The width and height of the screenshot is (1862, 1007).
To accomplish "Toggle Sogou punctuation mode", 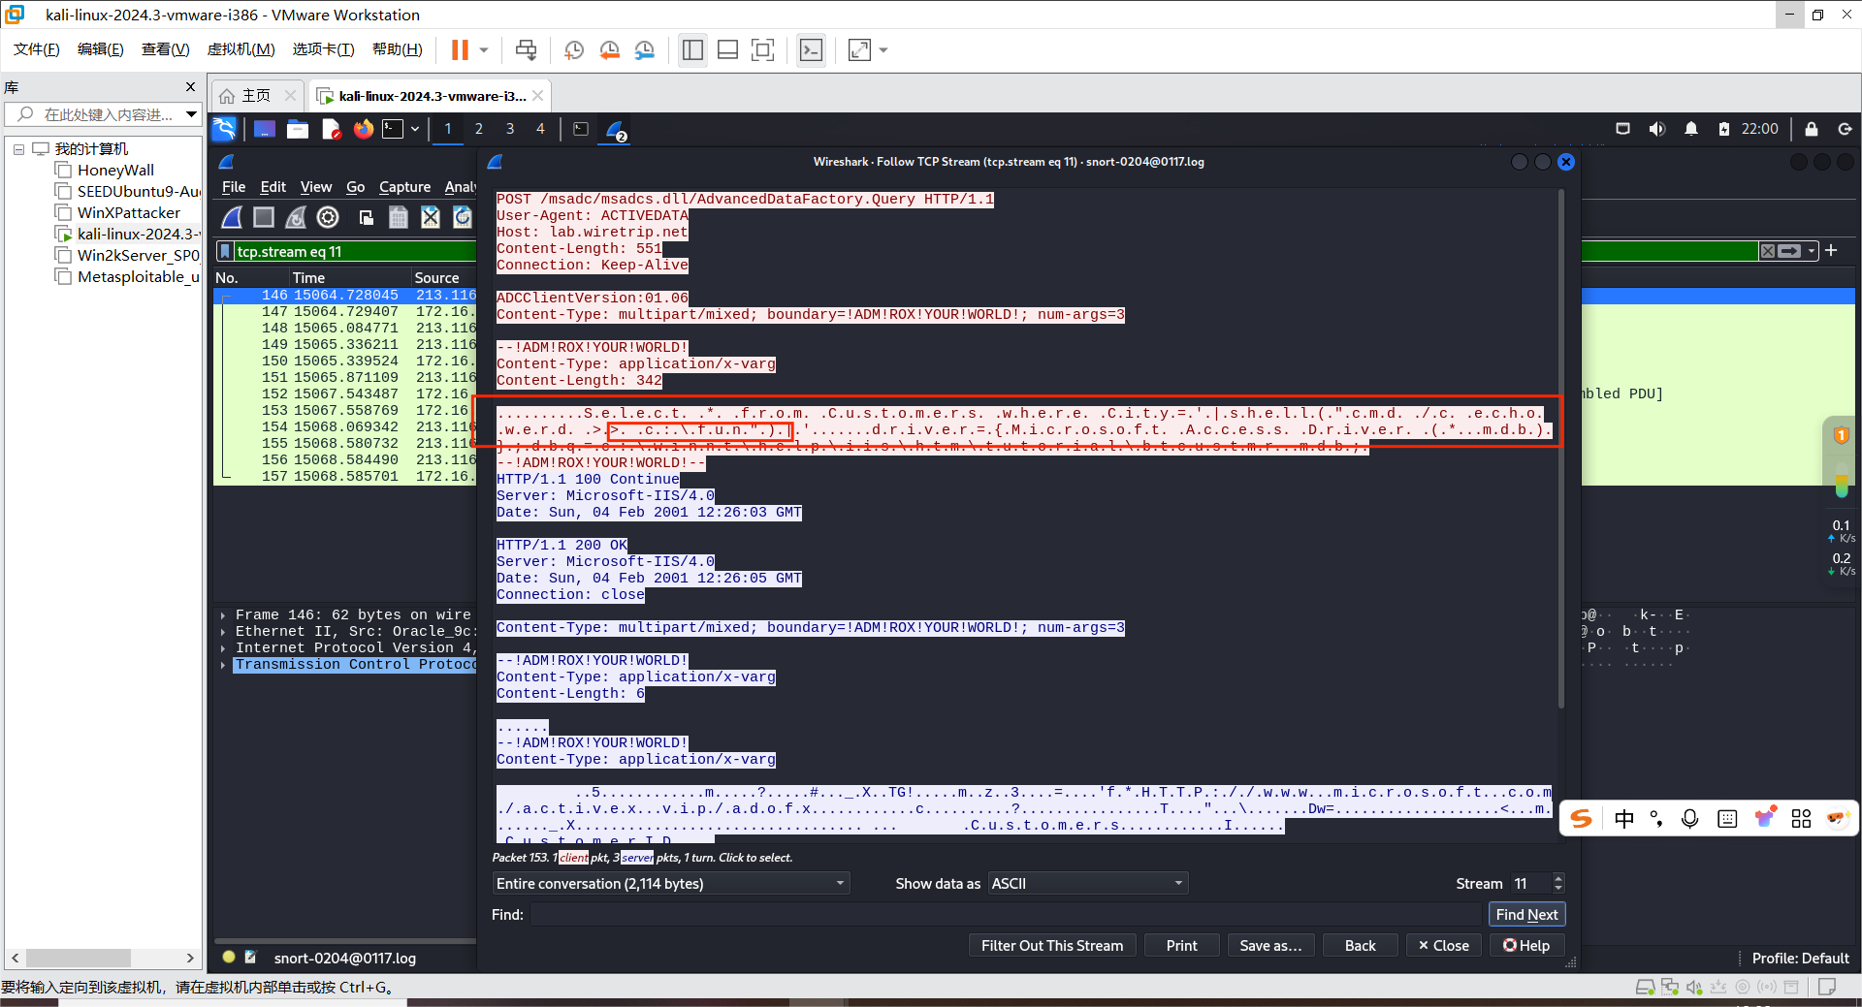I will tap(1656, 819).
